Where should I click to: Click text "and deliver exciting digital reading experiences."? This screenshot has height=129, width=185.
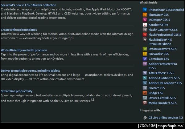[x=33, y=18]
